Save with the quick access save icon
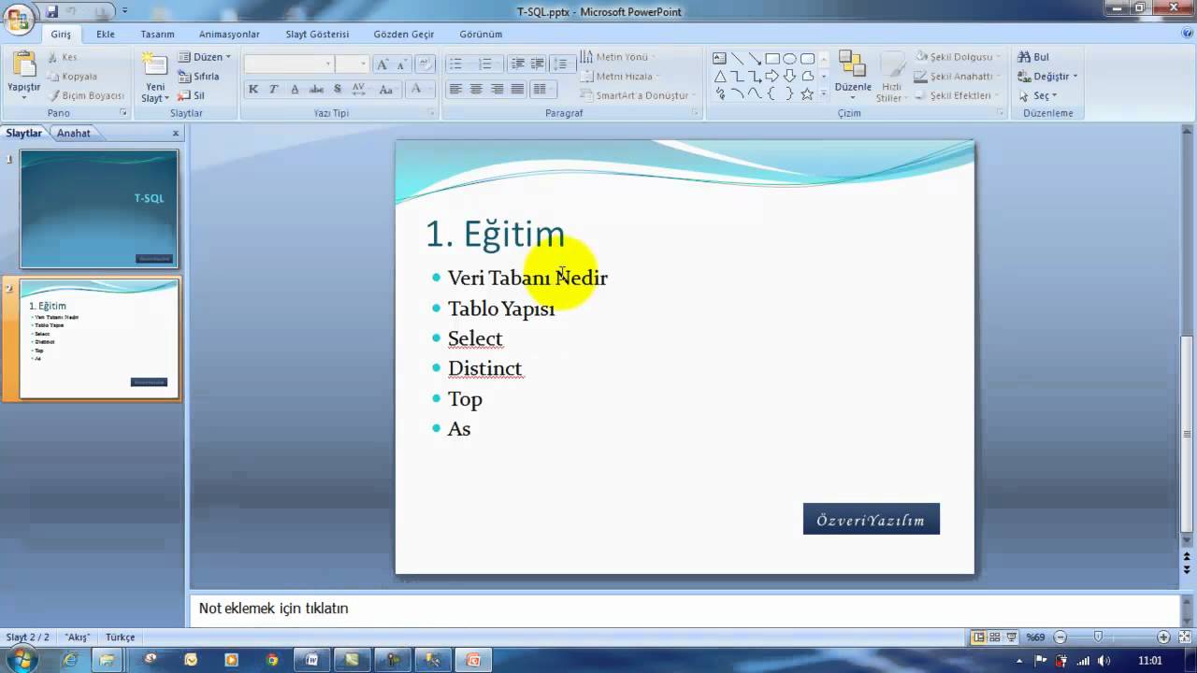This screenshot has width=1197, height=673. click(51, 11)
